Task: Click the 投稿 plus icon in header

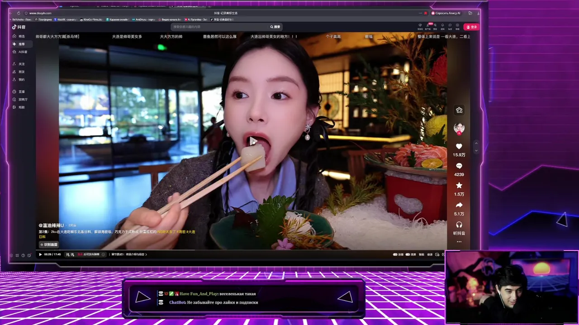Action: click(457, 25)
